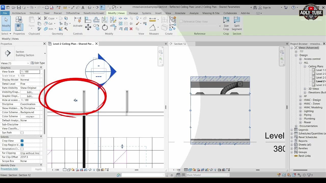Click the Save icon in quick access toolbar
The width and height of the screenshot is (326, 183).
(19, 7)
